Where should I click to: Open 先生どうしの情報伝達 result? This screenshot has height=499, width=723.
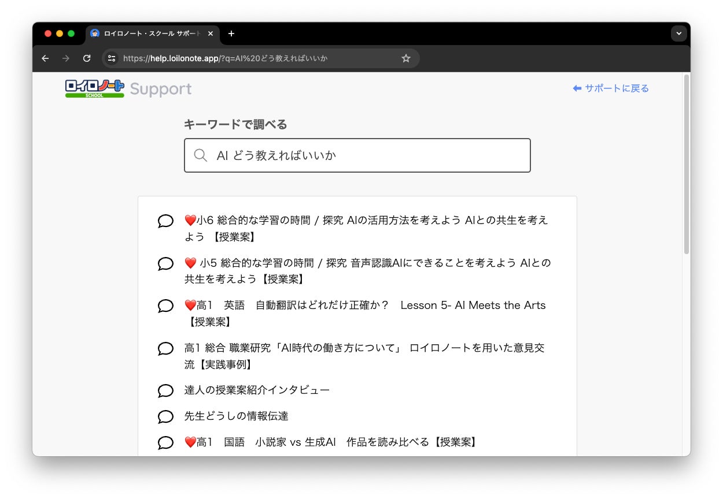[236, 416]
